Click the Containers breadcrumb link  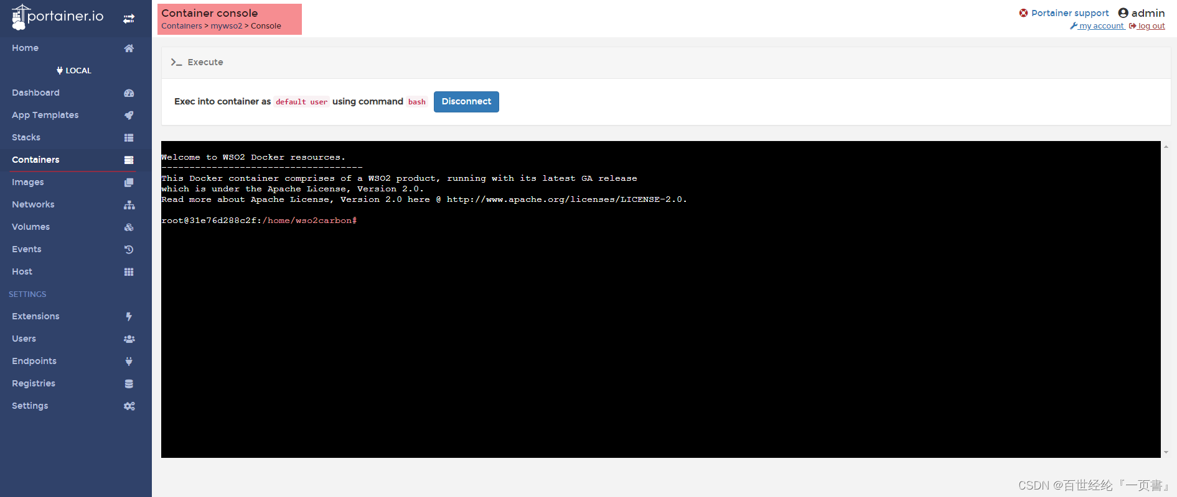182,26
